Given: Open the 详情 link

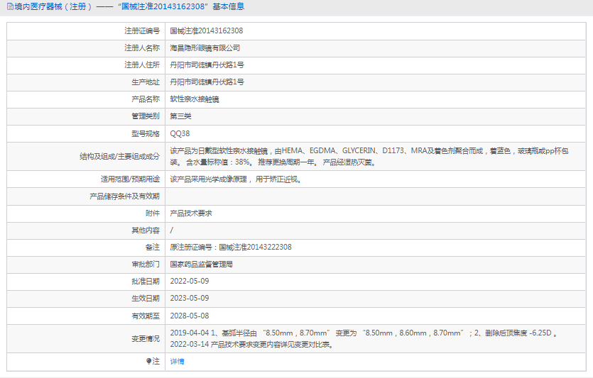Looking at the screenshot, I should [x=177, y=362].
